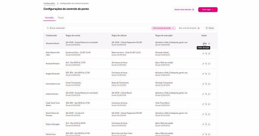Select collaborator name 'Catarina Gomes'
Image resolution: width=259 pixels, height=136 pixels.
(x=52, y=94)
